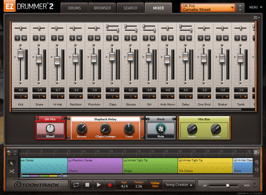
Task: Click the Wash Ride knob
Action: (x=161, y=129)
